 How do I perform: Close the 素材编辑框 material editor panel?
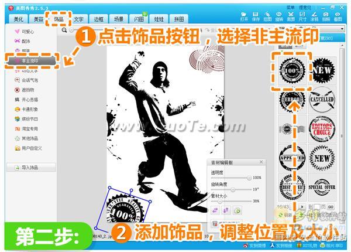click(261, 162)
